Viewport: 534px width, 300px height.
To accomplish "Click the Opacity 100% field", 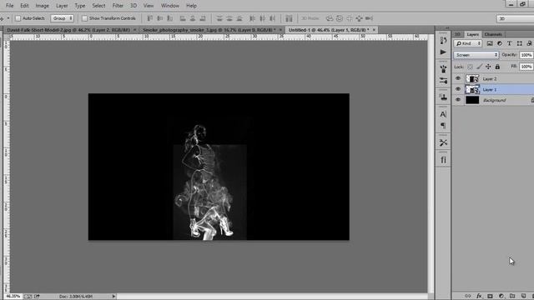I will click(x=526, y=55).
